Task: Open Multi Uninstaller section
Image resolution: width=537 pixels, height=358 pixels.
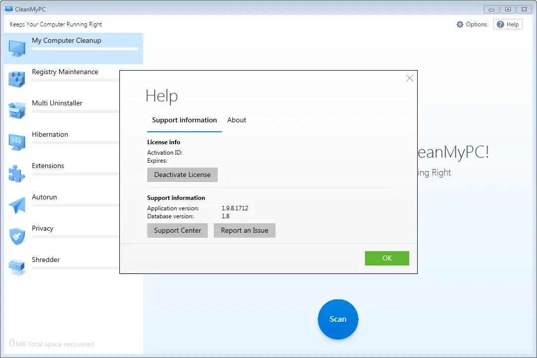Action: (62, 111)
